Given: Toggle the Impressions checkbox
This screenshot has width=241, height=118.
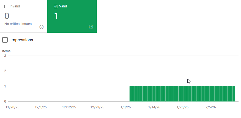Looking at the screenshot, I should tap(5, 40).
